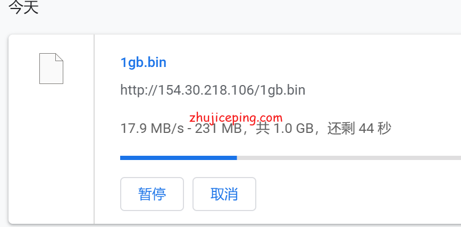Viewport: 461px width, 227px height.
Task: Click the 231 MB downloaded amount text
Action: [x=218, y=129]
